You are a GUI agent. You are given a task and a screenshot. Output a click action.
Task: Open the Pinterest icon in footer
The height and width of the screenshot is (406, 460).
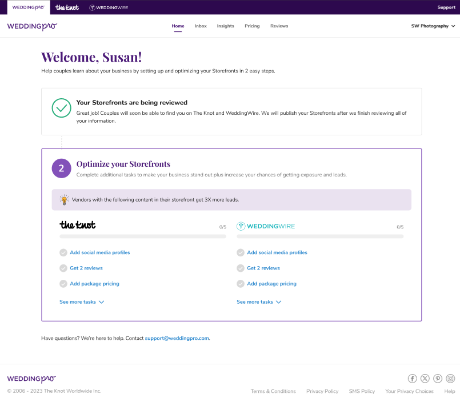pos(438,379)
